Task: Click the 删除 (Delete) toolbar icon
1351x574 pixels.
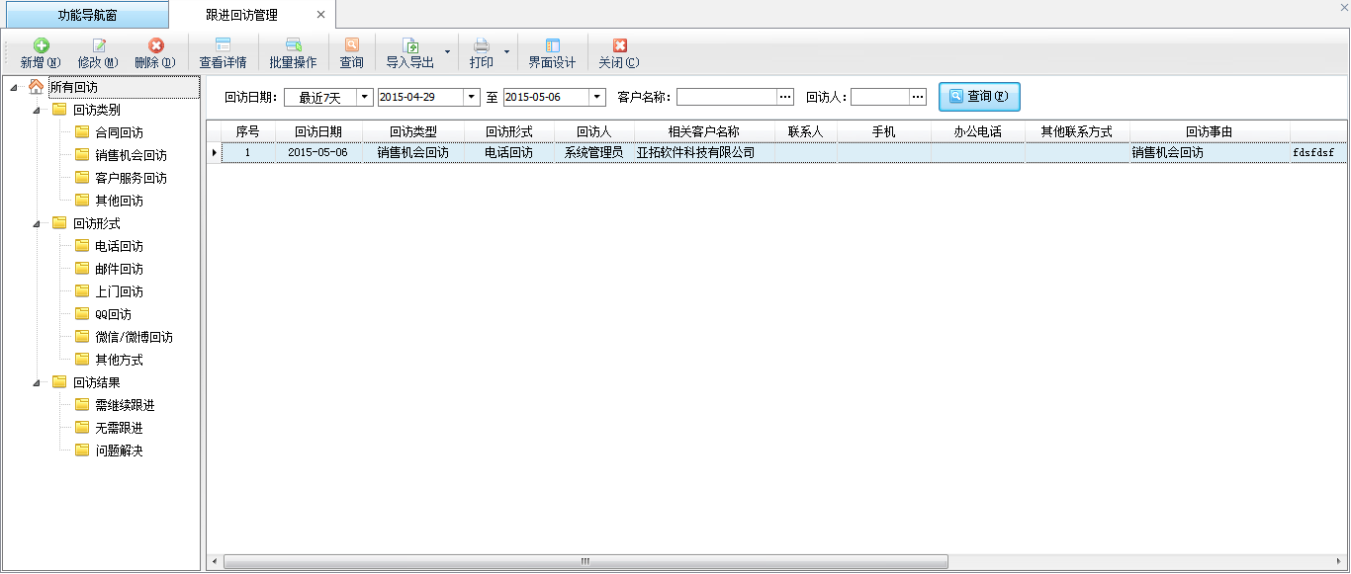Action: click(x=155, y=46)
